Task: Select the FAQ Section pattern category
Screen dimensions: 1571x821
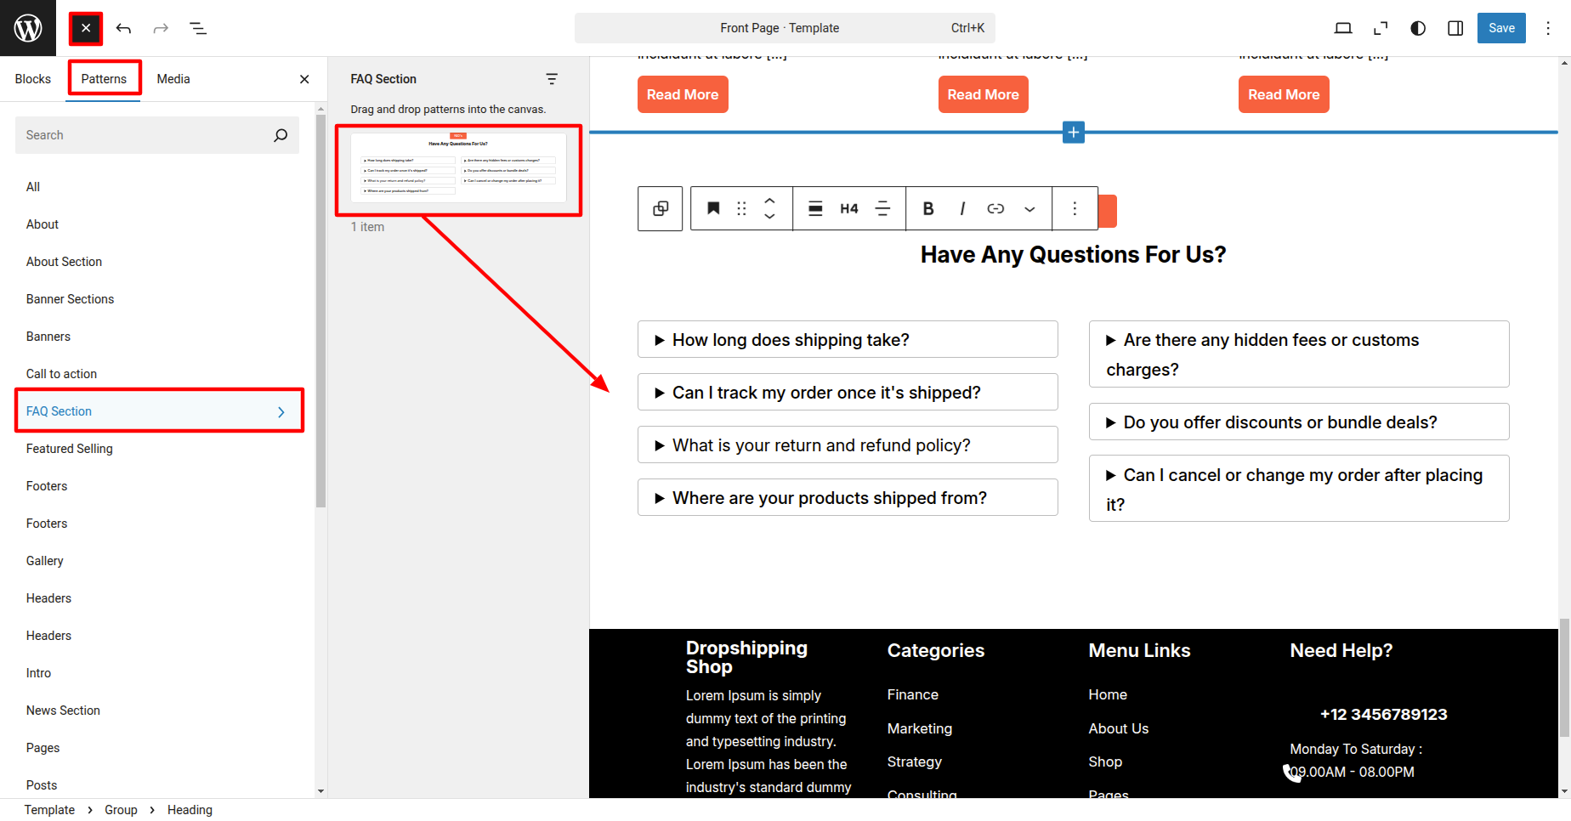Action: tap(159, 411)
